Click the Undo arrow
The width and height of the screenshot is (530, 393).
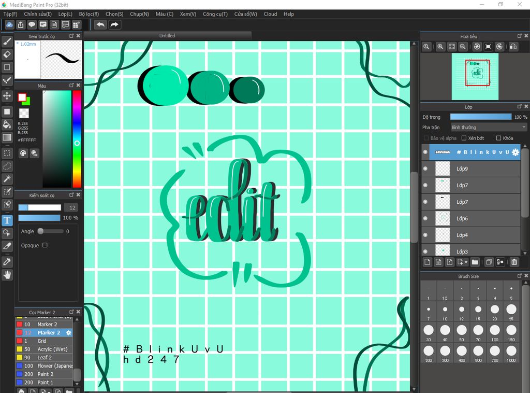(x=100, y=25)
